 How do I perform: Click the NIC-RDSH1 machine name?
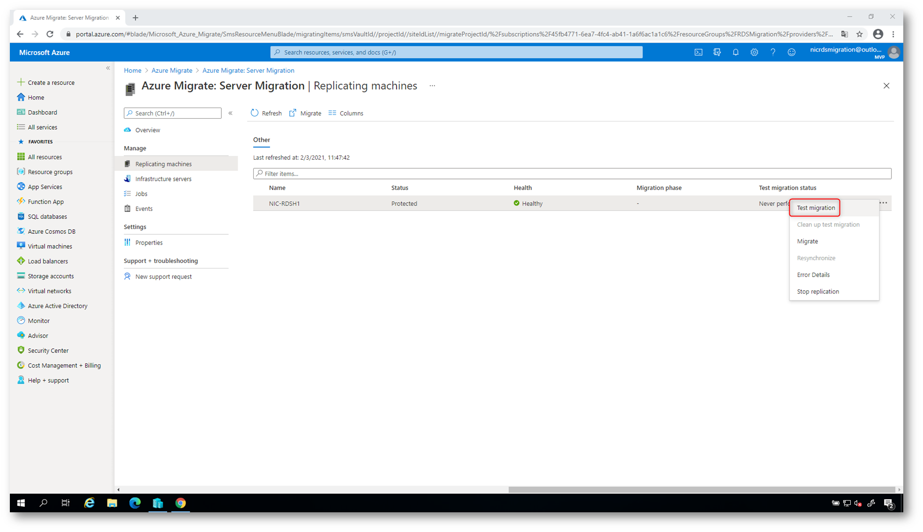[x=284, y=203]
